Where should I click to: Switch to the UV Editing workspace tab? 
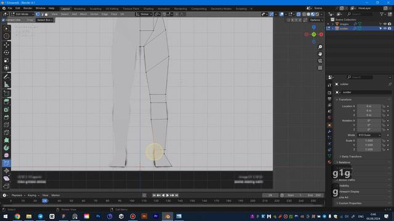point(112,9)
